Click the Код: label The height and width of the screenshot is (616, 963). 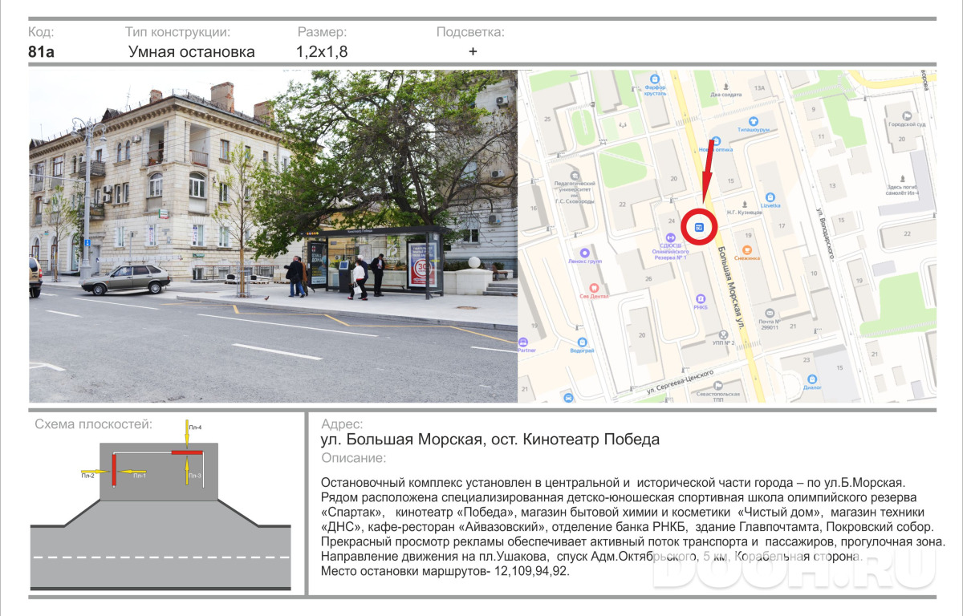click(x=41, y=33)
